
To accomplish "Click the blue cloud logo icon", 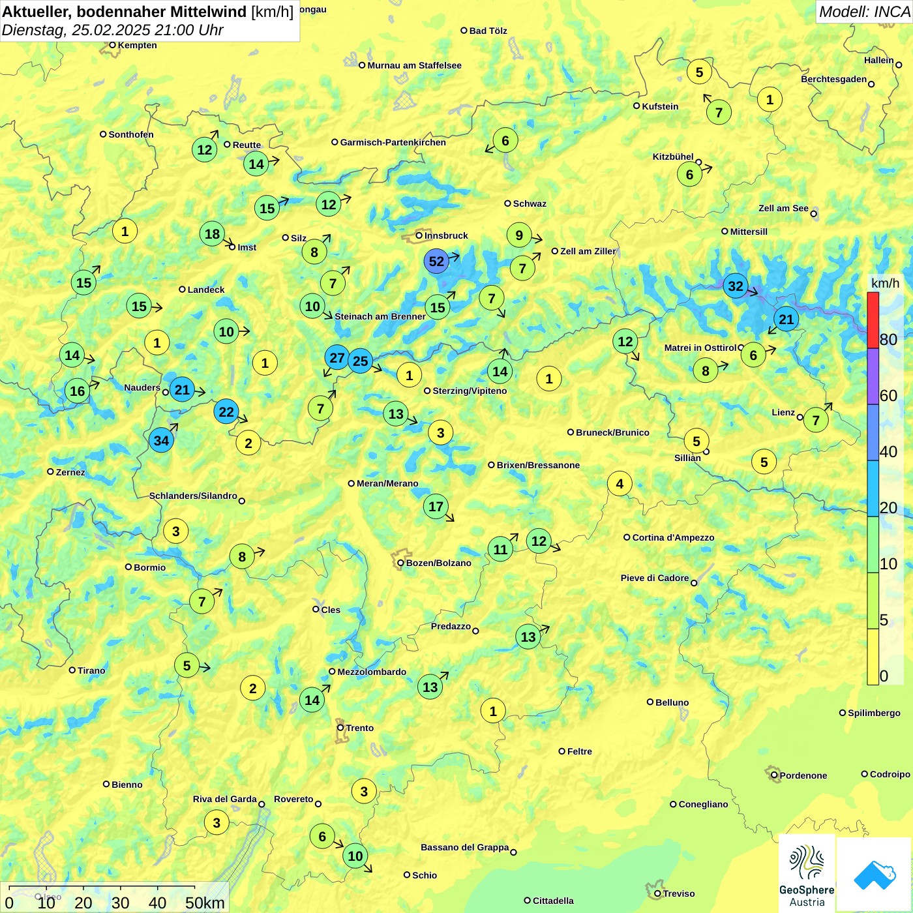I will tap(875, 875).
